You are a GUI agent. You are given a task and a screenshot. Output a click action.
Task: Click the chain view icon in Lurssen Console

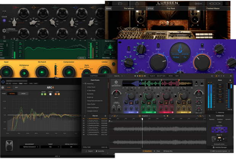(214, 3)
